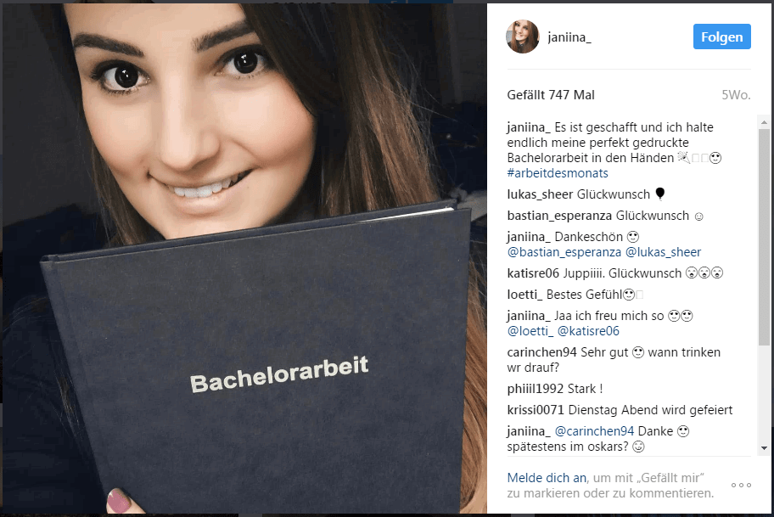Click the Bachelorarbeit photo

tap(244, 258)
